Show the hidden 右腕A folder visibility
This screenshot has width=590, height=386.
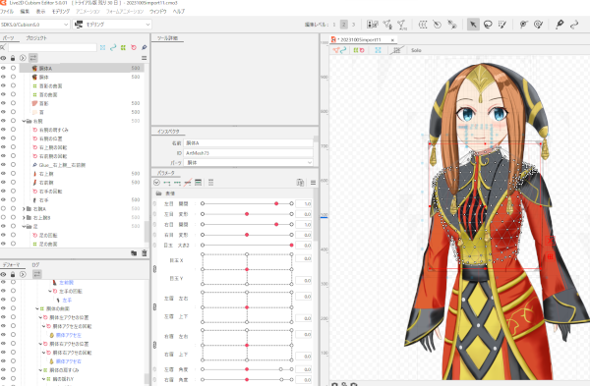[x=3, y=208]
